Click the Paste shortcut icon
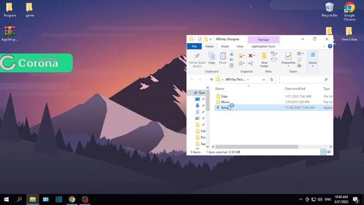The image size is (364, 205). click(x=231, y=65)
